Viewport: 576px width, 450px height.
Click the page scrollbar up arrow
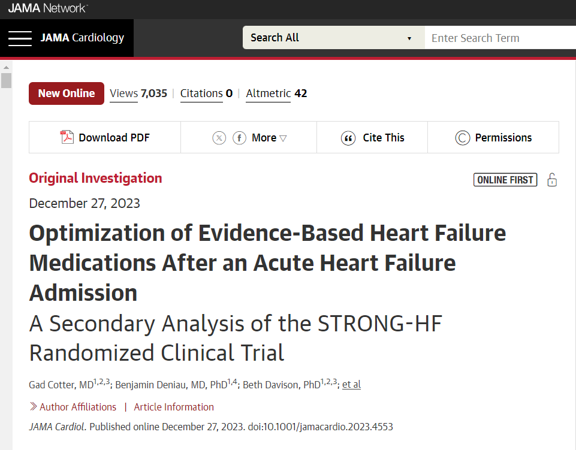pyautogui.click(x=6, y=68)
